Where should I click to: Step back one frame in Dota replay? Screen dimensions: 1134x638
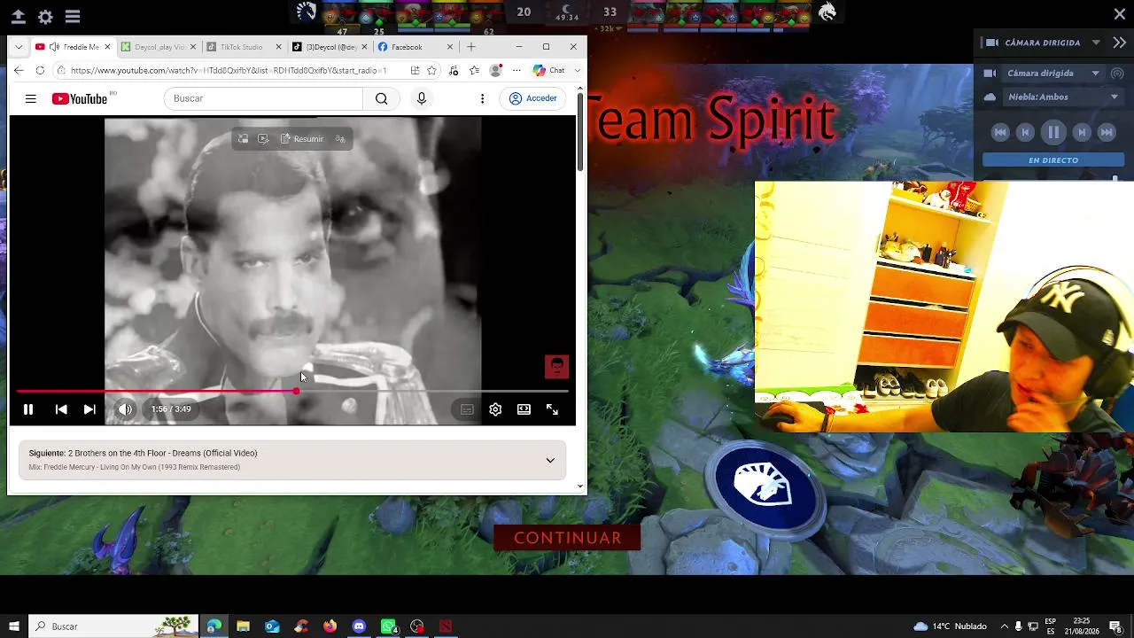coord(1025,132)
